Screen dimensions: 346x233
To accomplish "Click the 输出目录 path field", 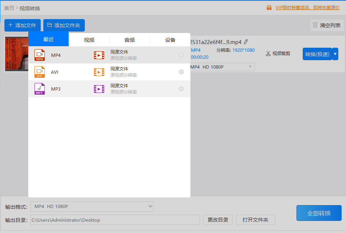I will pyautogui.click(x=115, y=220).
